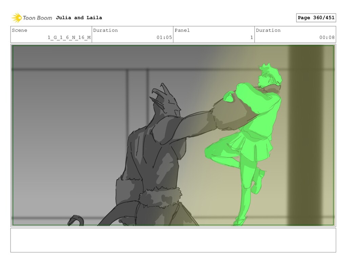
Task: Click the Page 360/451 indicator
Action: coord(316,18)
